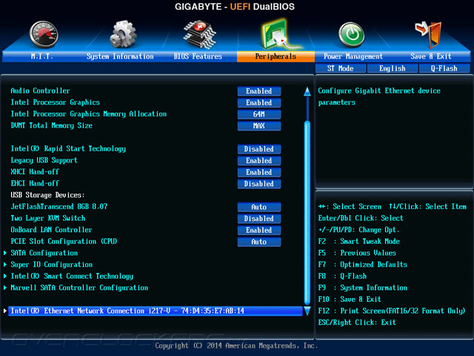
Task: Select JetFlashTranscend 8GB 8.07 label
Action: point(59,207)
